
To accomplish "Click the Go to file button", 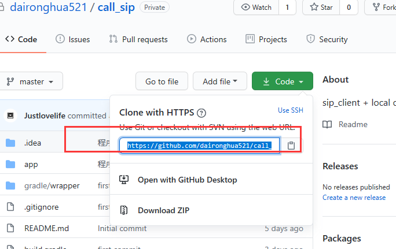I will click(x=162, y=81).
